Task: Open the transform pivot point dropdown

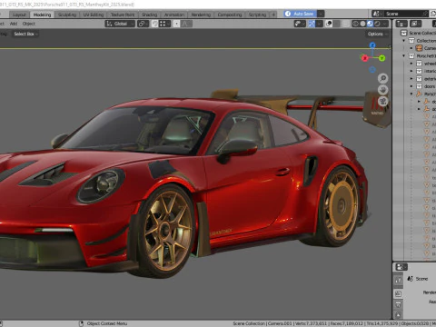Action: point(143,24)
